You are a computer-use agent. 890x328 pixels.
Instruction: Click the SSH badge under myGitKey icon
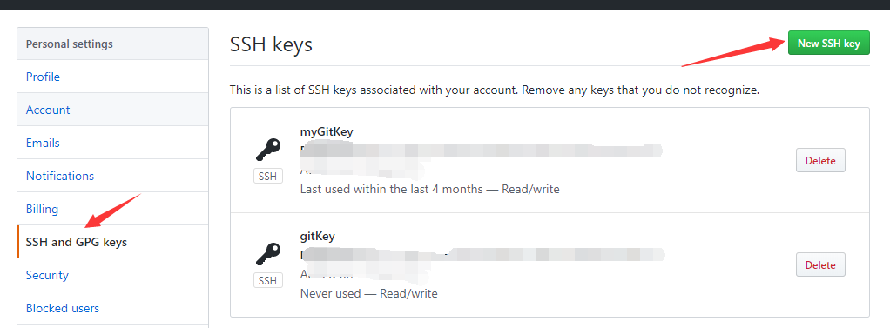[268, 176]
